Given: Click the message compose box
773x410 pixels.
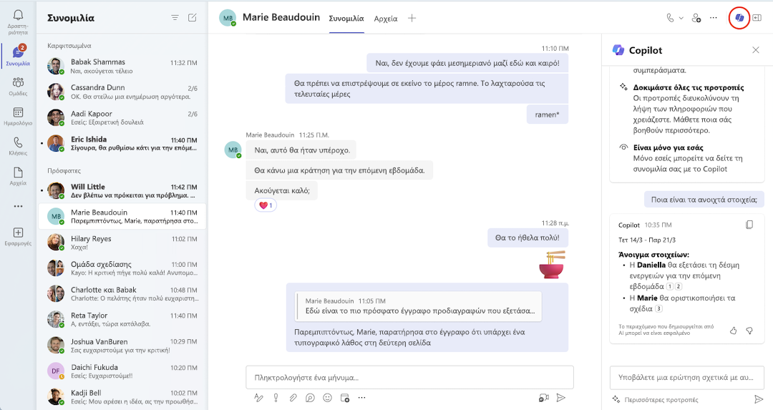Looking at the screenshot, I should 409,378.
